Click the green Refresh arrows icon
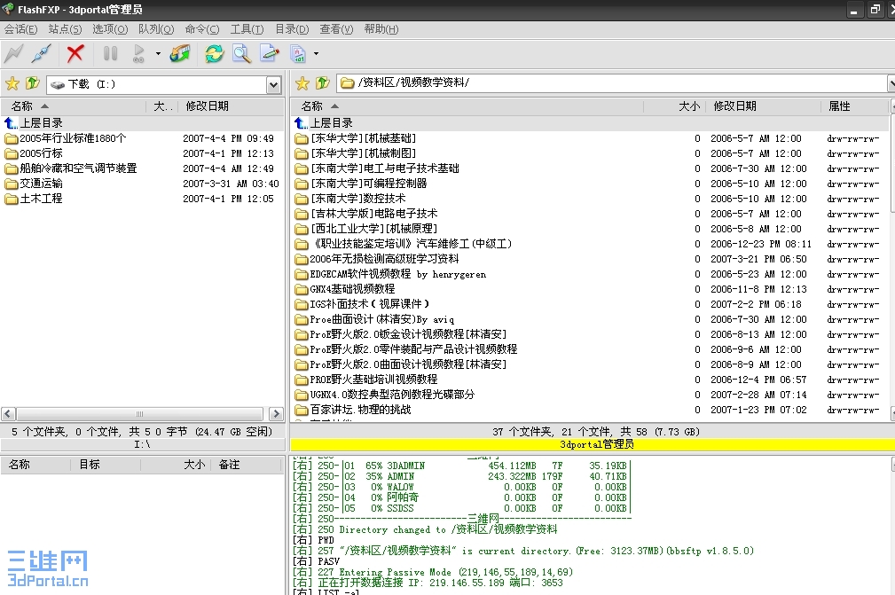The height and width of the screenshot is (595, 895). click(214, 54)
